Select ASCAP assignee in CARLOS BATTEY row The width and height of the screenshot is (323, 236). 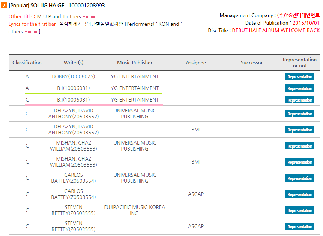196,194
